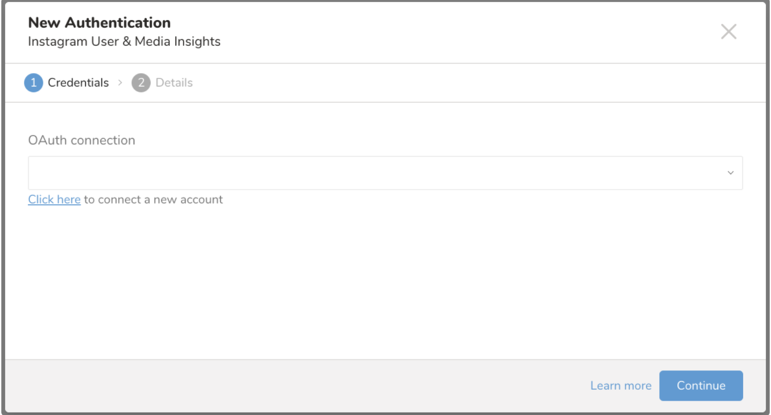Click blank space right of Details in the steps bar
771x415 pixels.
pos(453,83)
